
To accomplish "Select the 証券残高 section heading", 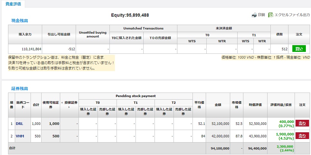I will pos(20,88).
